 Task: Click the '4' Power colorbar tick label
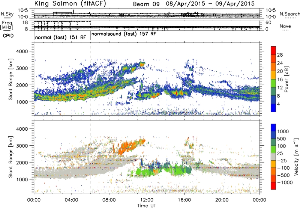tap(279, 104)
